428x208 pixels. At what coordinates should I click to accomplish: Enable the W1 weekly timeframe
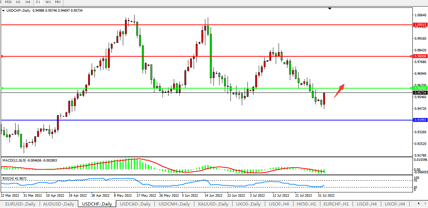click(x=48, y=2)
